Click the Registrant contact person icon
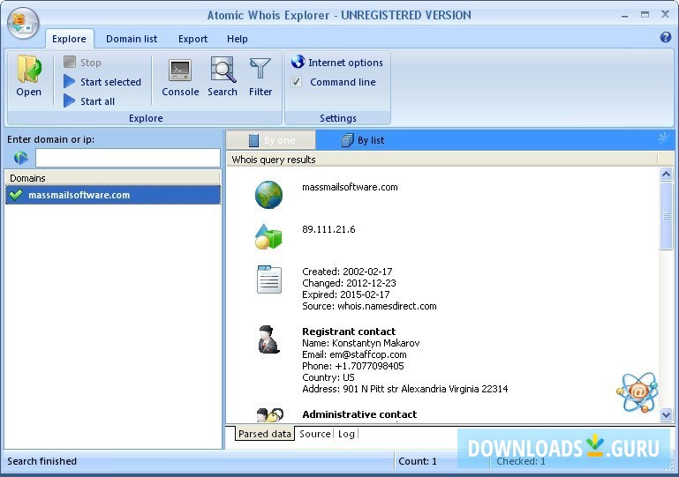The image size is (679, 477). (268, 339)
